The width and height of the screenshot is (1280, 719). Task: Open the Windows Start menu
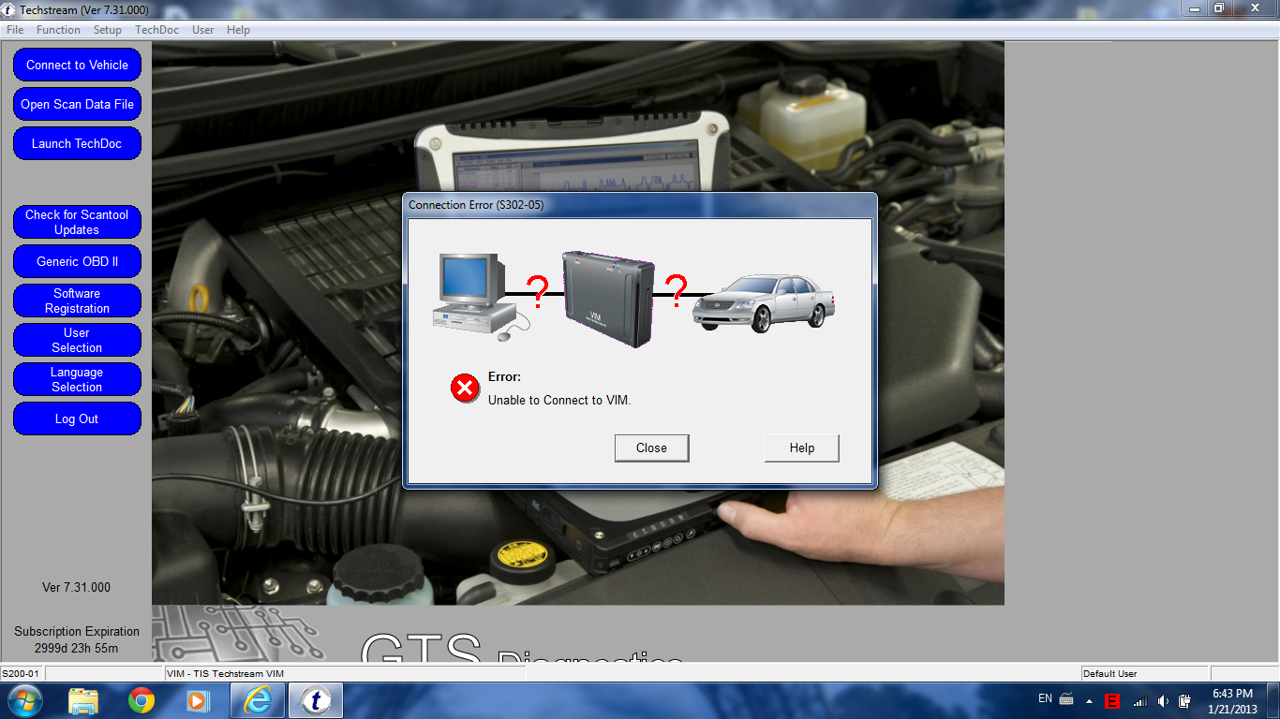24,700
